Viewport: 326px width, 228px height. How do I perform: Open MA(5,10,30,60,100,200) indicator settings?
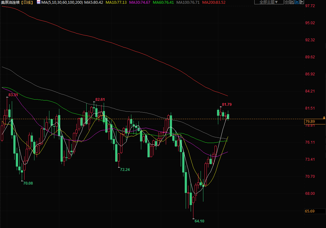pos(62,2)
